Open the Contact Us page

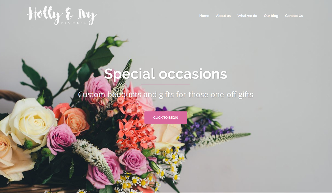point(294,16)
